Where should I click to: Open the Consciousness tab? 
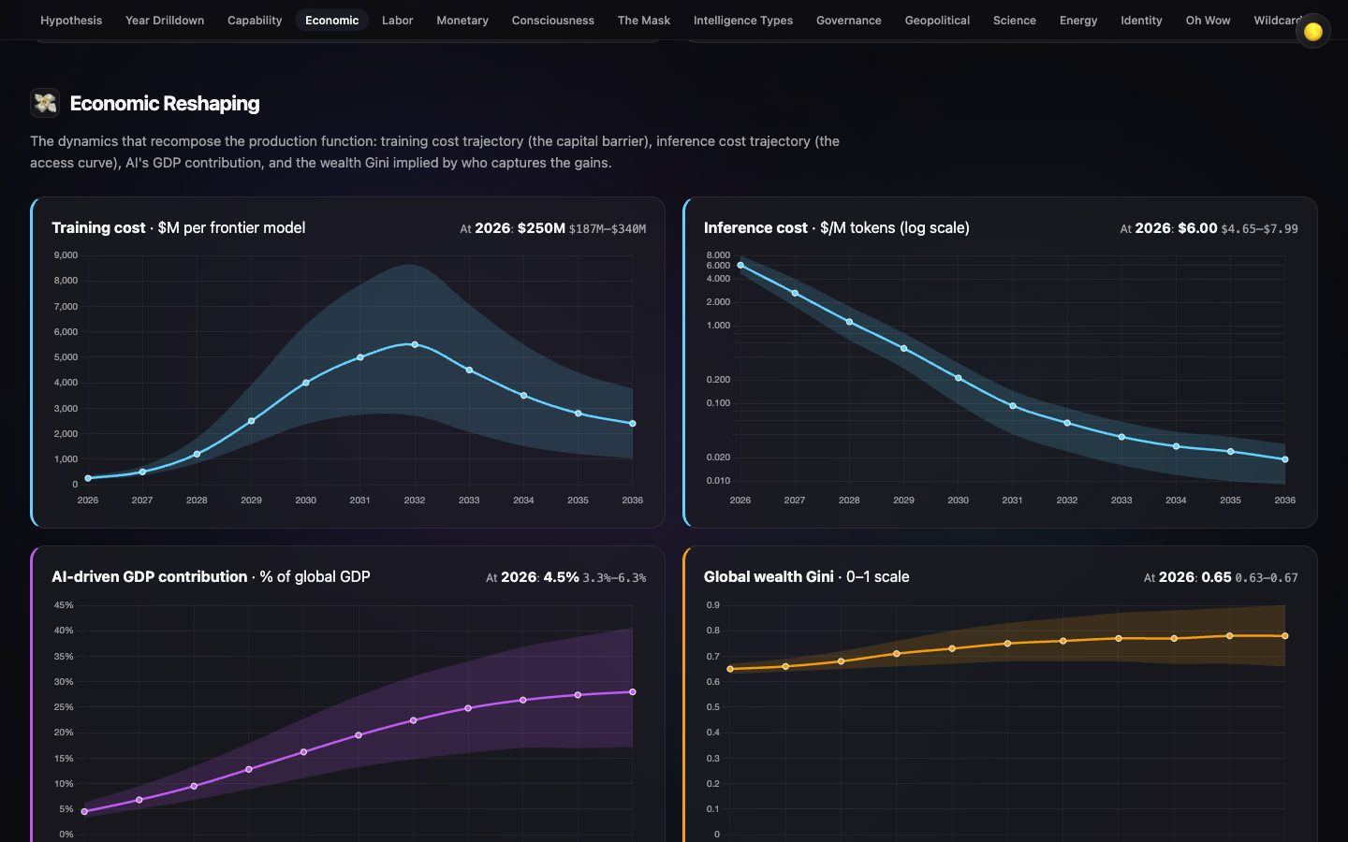(553, 20)
